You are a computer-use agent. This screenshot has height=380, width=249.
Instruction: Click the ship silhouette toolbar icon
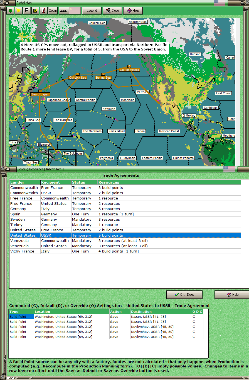[x=64, y=11]
